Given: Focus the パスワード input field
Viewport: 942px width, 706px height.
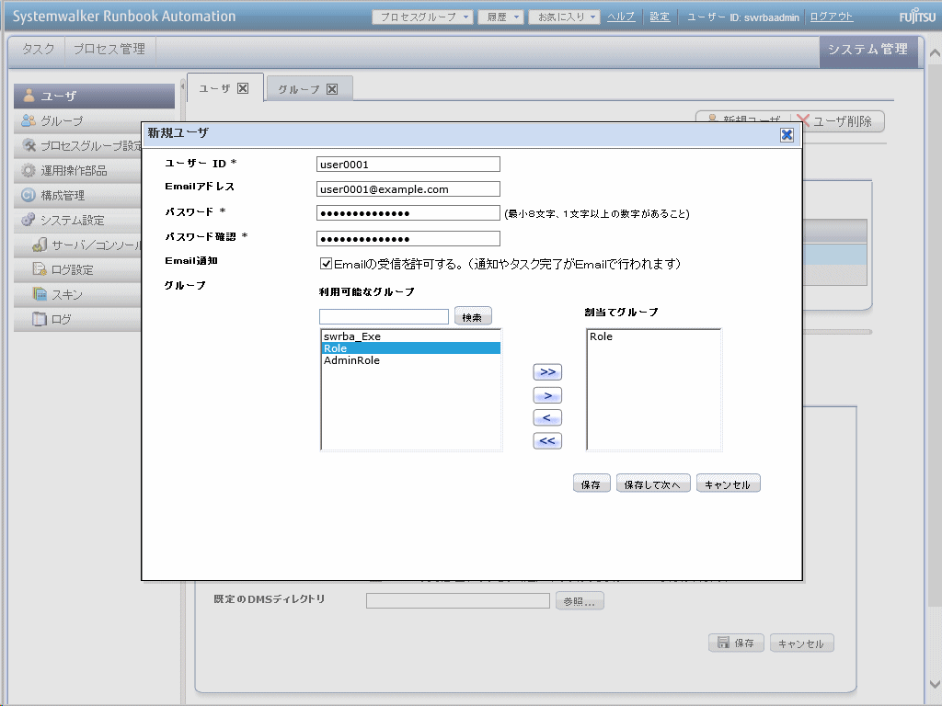Looking at the screenshot, I should click(x=408, y=213).
